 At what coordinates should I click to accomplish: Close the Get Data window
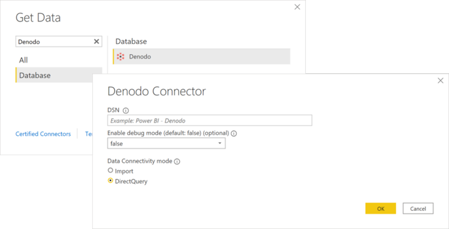(297, 7)
